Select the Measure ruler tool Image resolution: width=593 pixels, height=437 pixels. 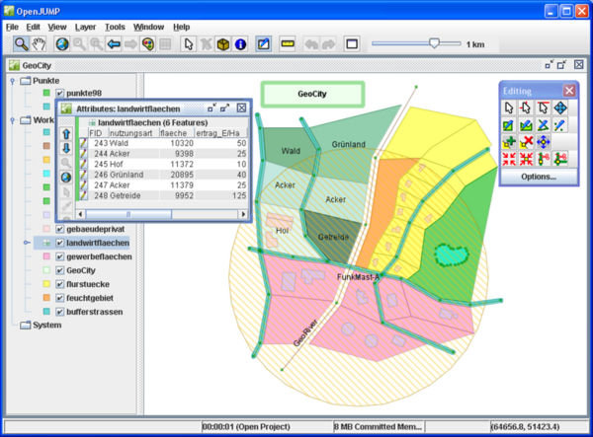click(288, 44)
